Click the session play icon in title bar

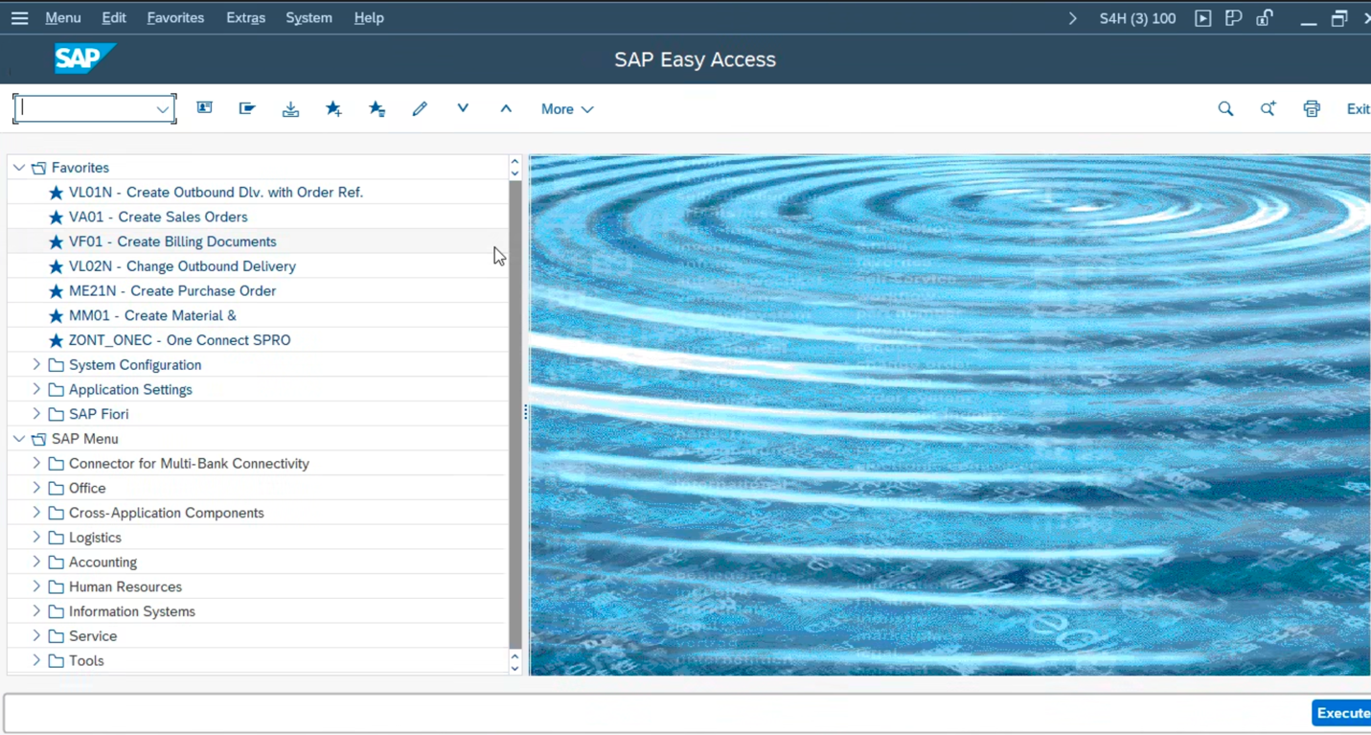pos(1203,18)
